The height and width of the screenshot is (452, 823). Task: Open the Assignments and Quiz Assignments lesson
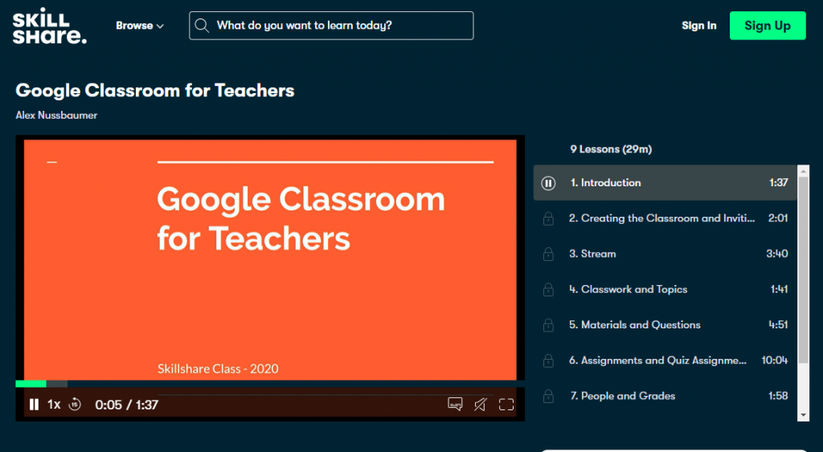pyautogui.click(x=657, y=360)
